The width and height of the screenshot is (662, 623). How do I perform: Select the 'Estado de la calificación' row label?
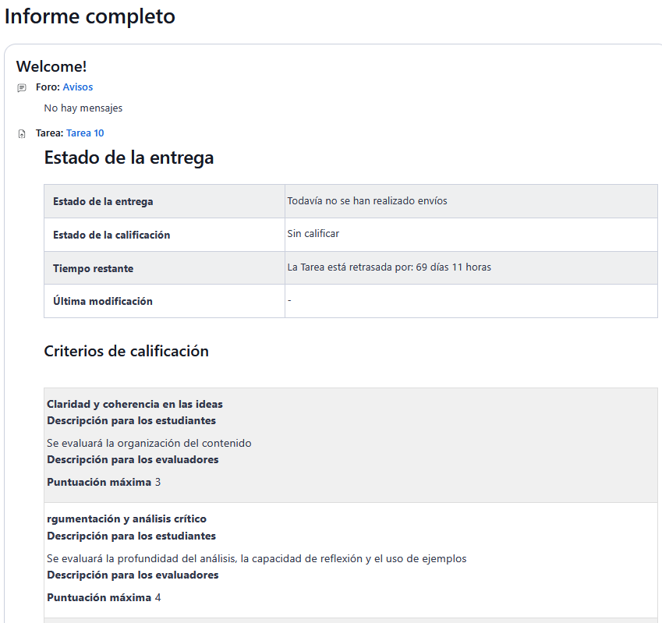click(x=112, y=235)
